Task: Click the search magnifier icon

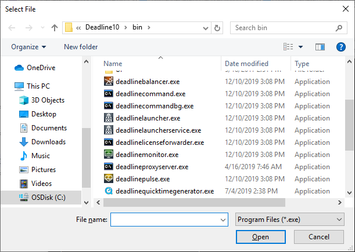Action: click(x=339, y=28)
